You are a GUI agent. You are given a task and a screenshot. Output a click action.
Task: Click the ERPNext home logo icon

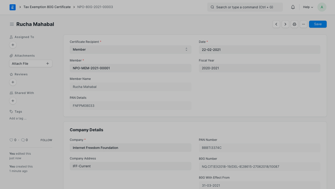13,7
